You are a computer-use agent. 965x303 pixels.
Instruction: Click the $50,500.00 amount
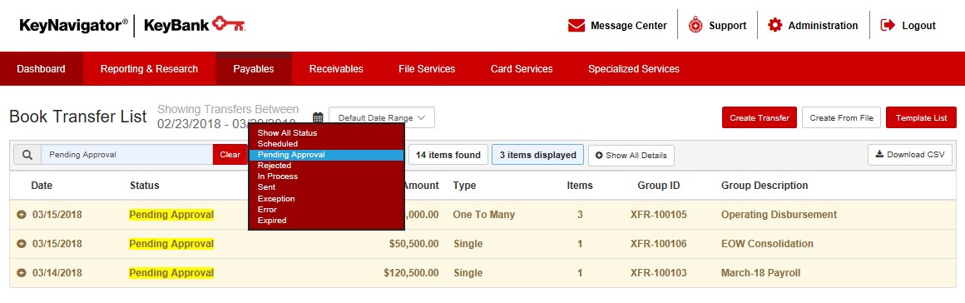[414, 244]
